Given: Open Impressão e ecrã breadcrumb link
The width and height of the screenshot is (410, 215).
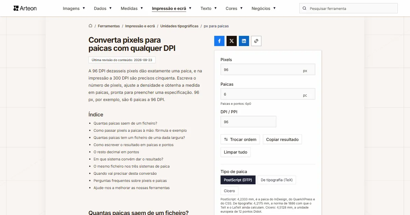Looking at the screenshot, I should (x=140, y=26).
